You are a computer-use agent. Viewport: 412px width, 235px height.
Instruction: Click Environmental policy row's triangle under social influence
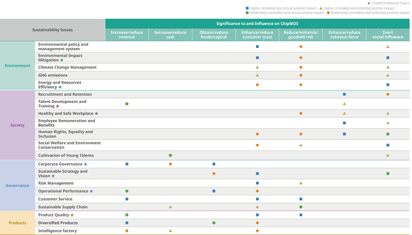point(388,47)
